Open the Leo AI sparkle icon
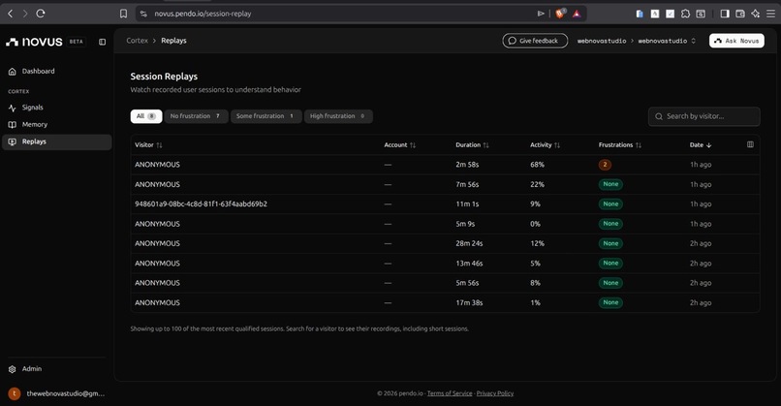Viewport: 781px width, 406px height. point(756,14)
